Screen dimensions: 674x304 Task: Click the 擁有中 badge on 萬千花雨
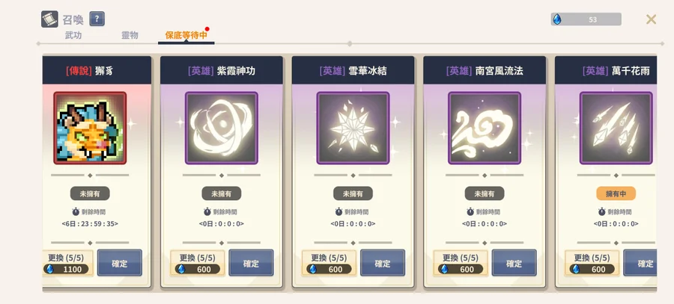tap(616, 193)
